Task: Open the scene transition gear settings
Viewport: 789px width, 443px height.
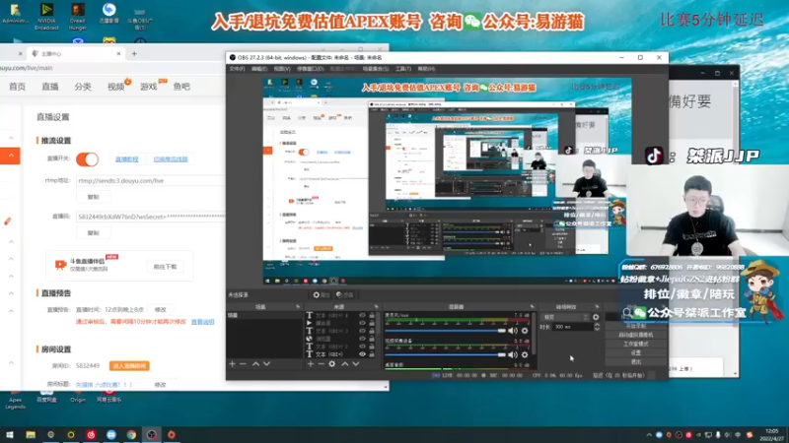Action: (x=596, y=317)
